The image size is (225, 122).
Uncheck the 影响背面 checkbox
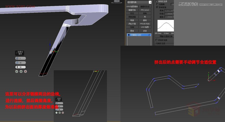coord(157,7)
